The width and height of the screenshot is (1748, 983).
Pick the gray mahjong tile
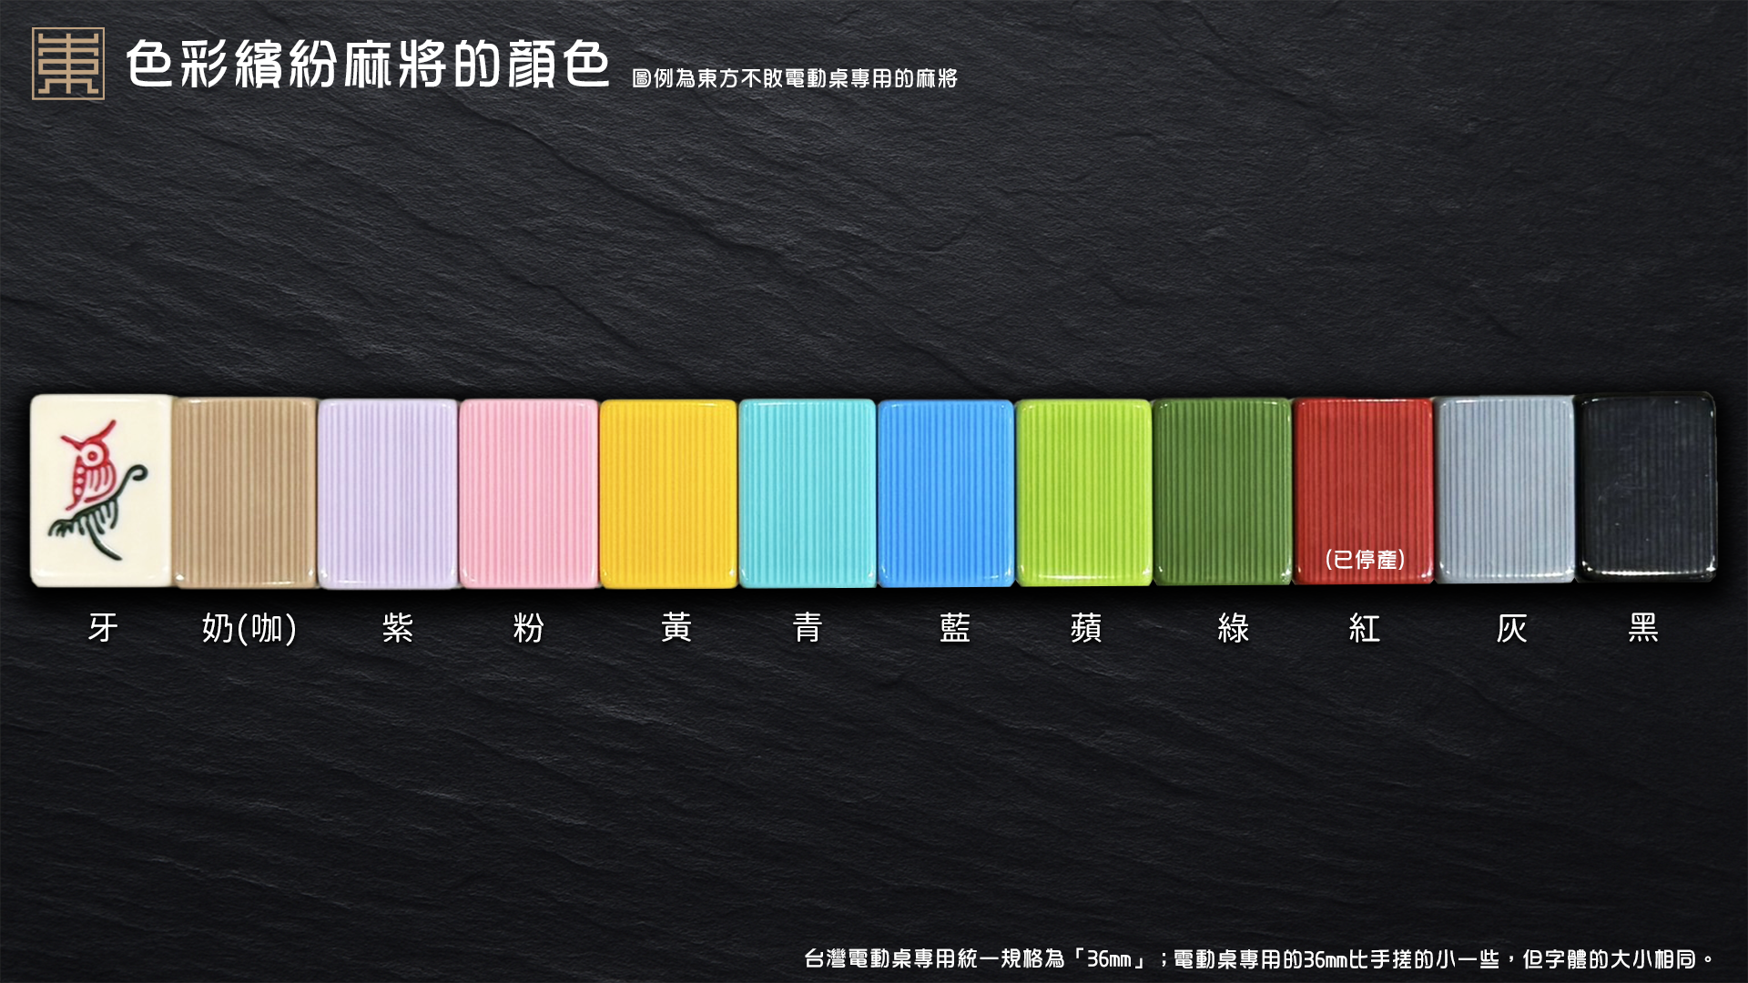coord(1505,490)
